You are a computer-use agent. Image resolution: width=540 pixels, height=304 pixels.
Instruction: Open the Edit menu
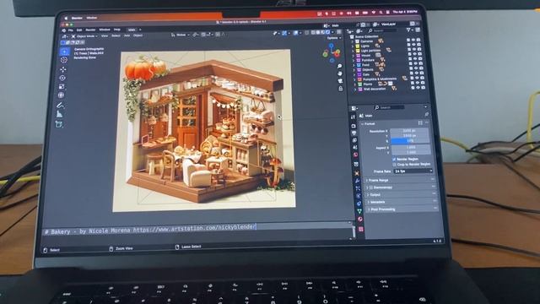coord(79,30)
